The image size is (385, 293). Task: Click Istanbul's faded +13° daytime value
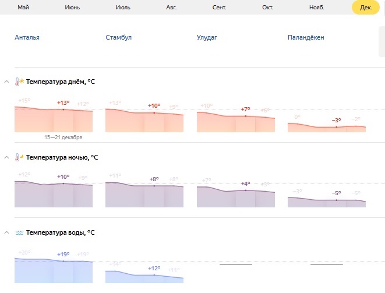pos(115,103)
